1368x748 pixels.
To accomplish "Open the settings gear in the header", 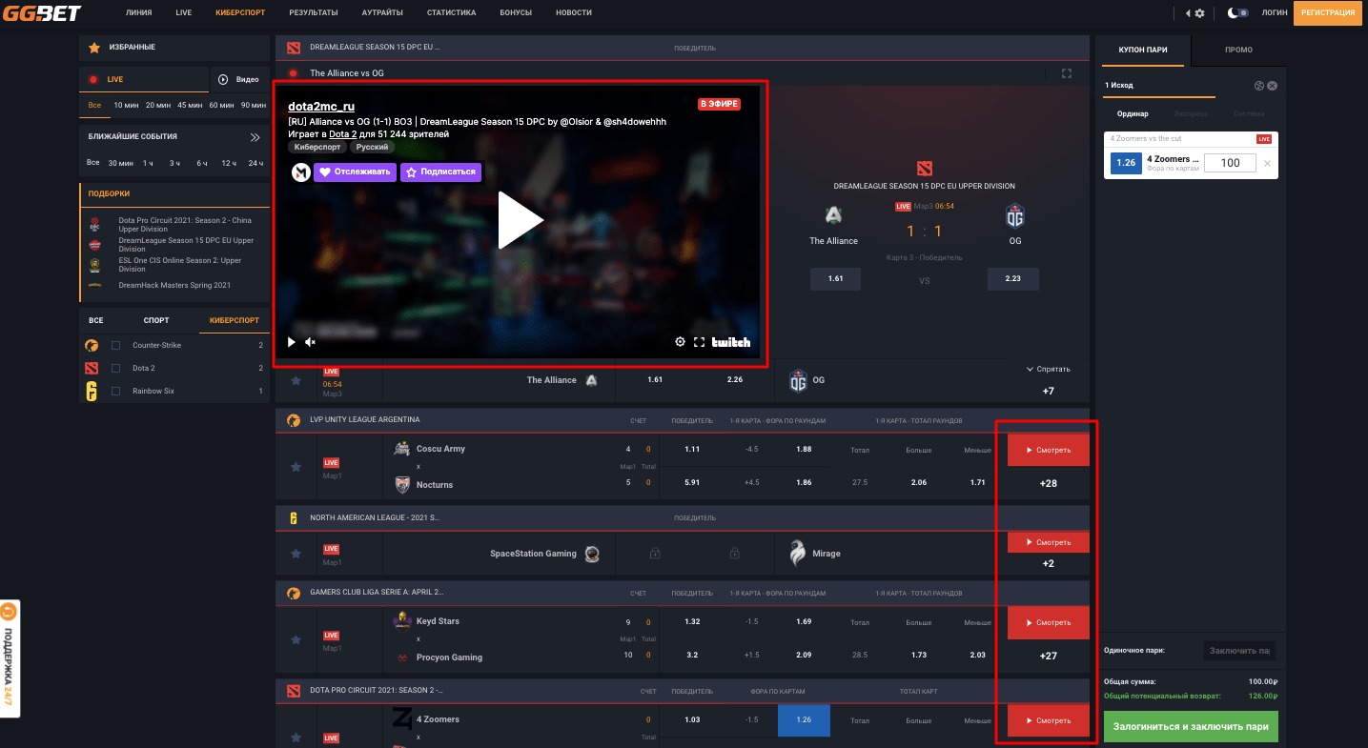I will click(1199, 13).
